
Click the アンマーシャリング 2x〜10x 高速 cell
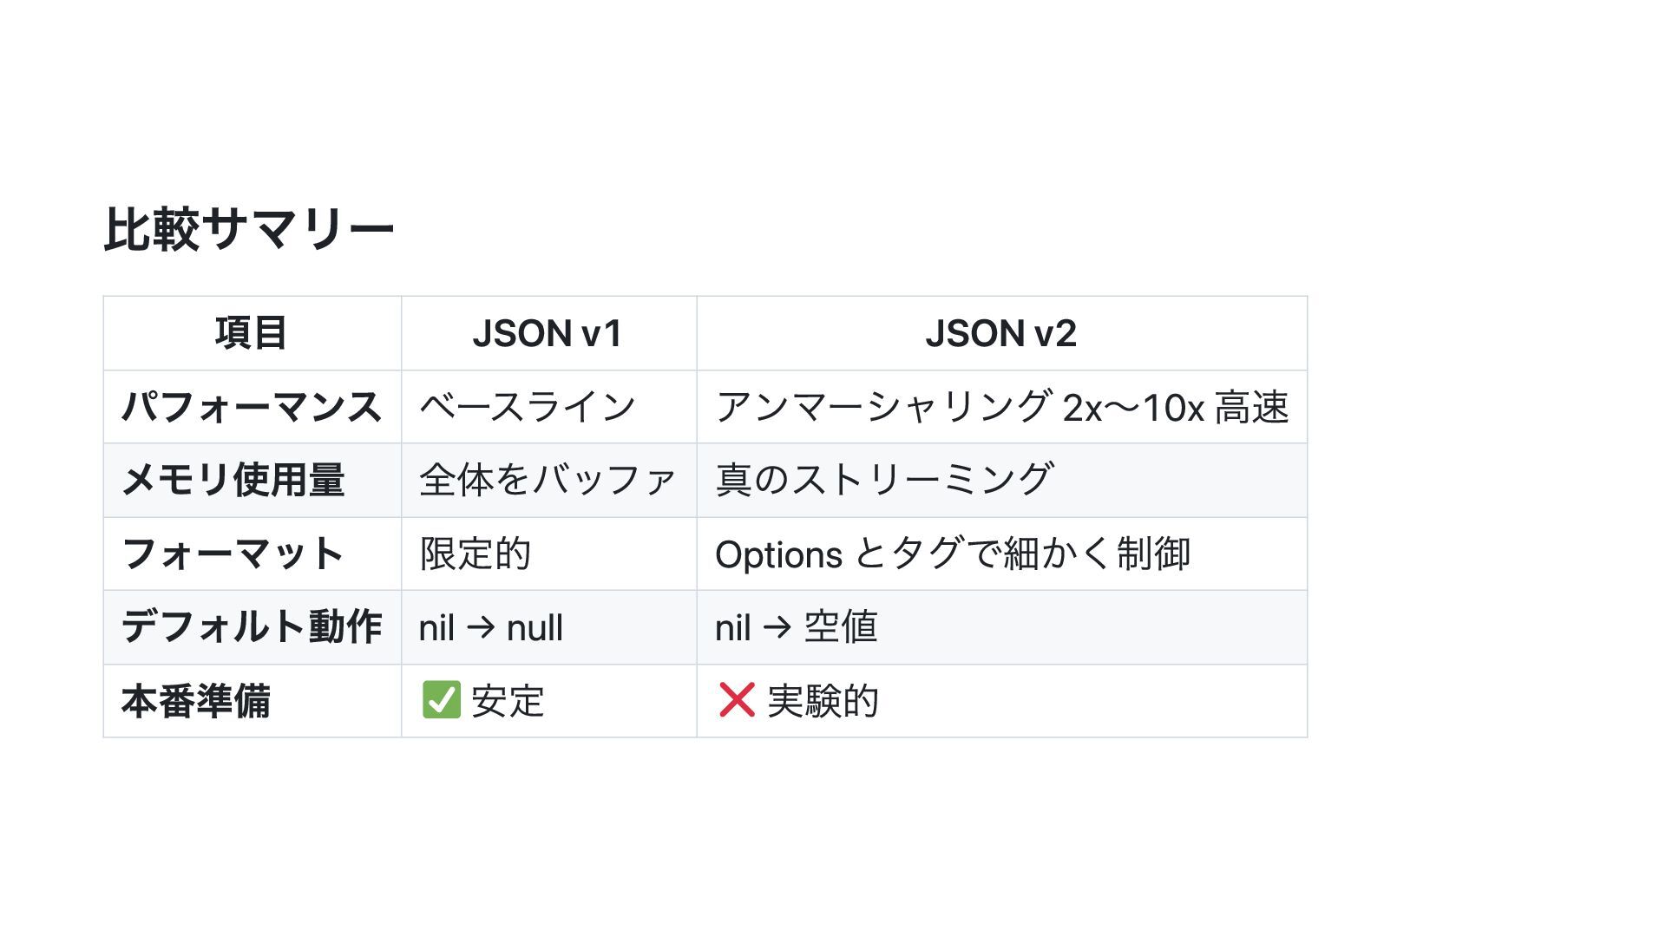coord(1001,407)
